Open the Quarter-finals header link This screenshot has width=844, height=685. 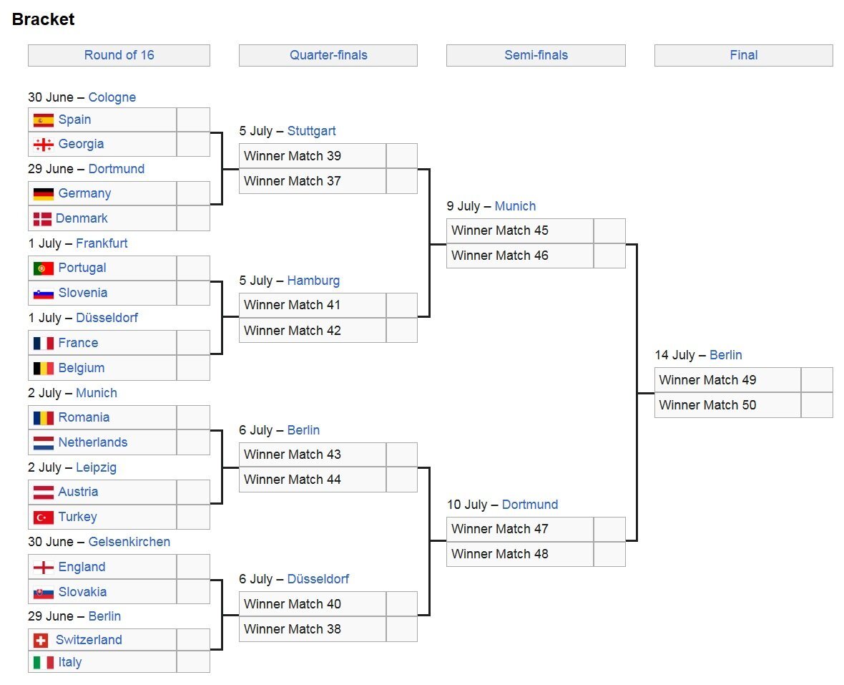point(328,55)
